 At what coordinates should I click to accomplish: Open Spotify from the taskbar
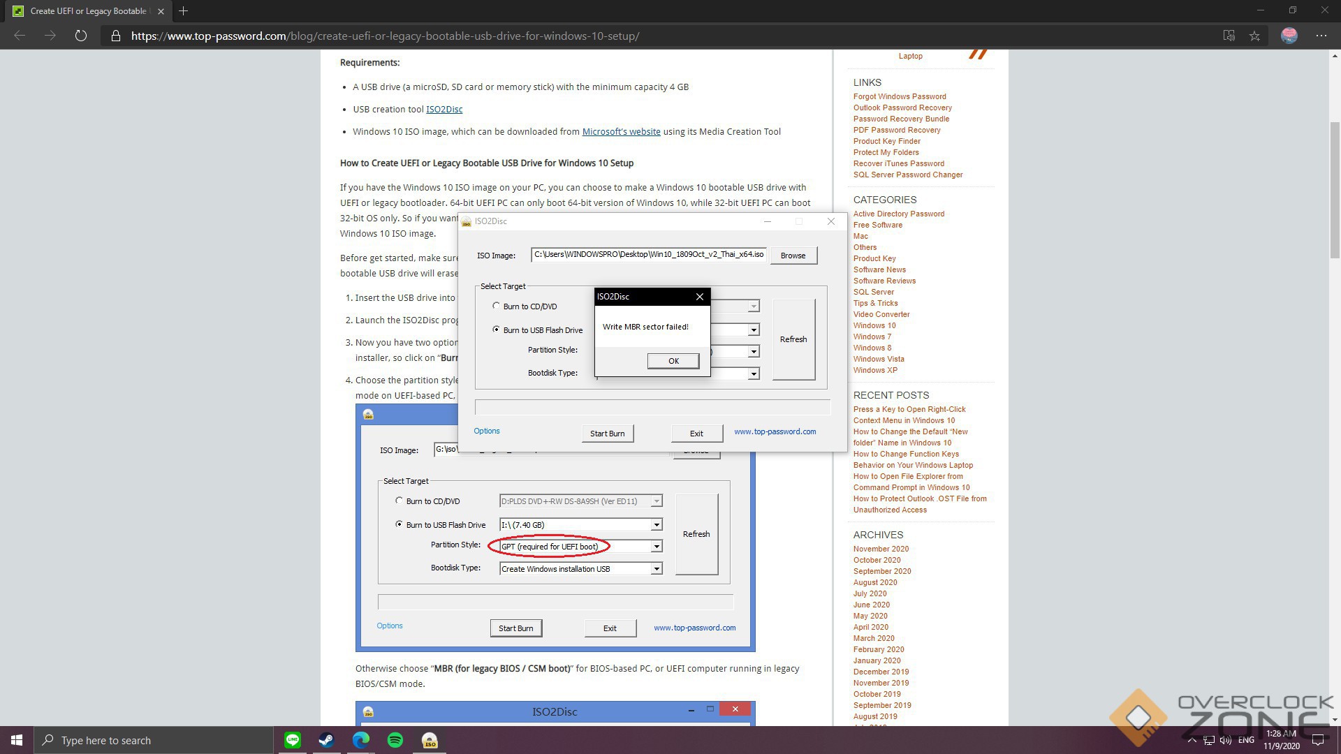click(x=395, y=740)
